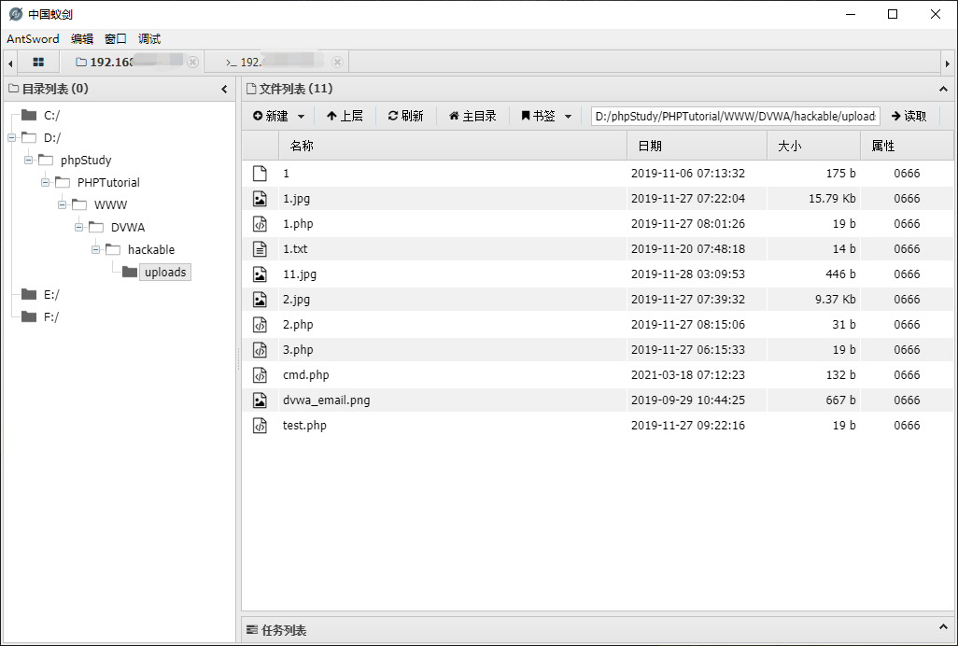Image resolution: width=958 pixels, height=646 pixels.
Task: Select the cmd.php file name
Action: click(305, 375)
